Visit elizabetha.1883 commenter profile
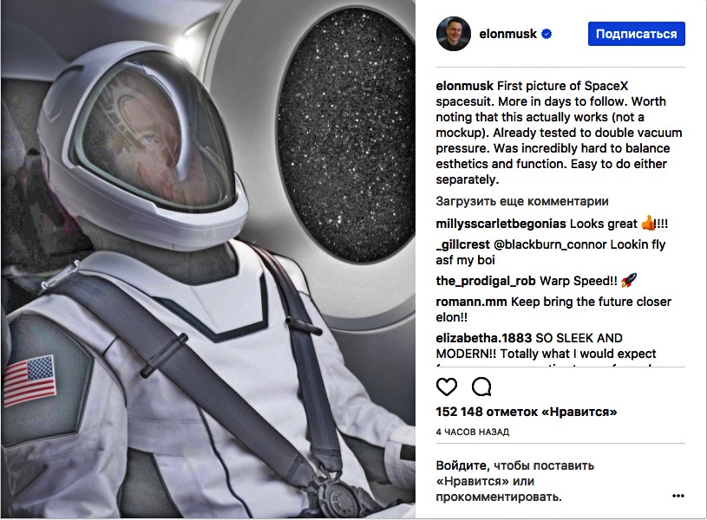 coord(484,338)
